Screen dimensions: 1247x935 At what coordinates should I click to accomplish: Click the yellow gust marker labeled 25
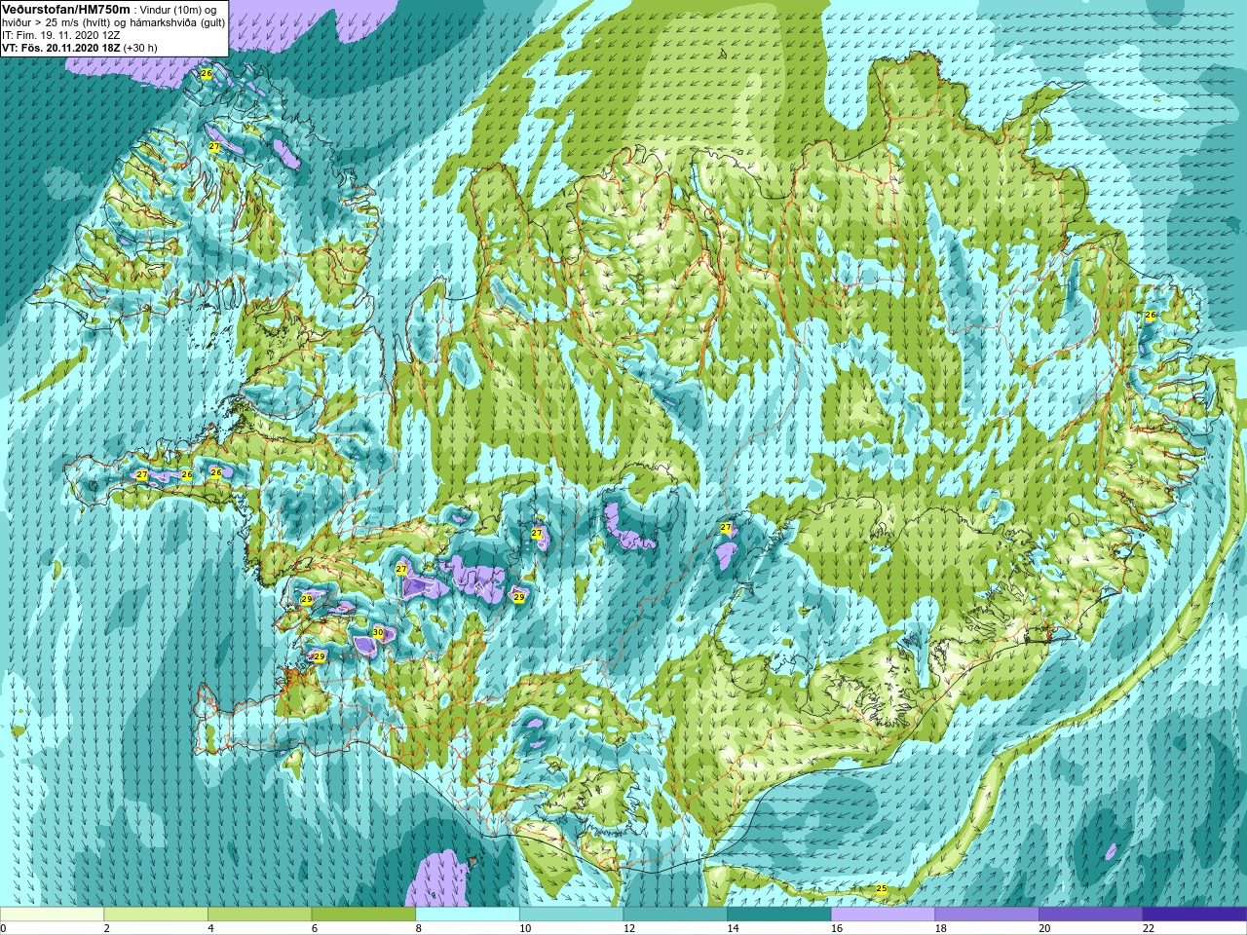tap(882, 889)
